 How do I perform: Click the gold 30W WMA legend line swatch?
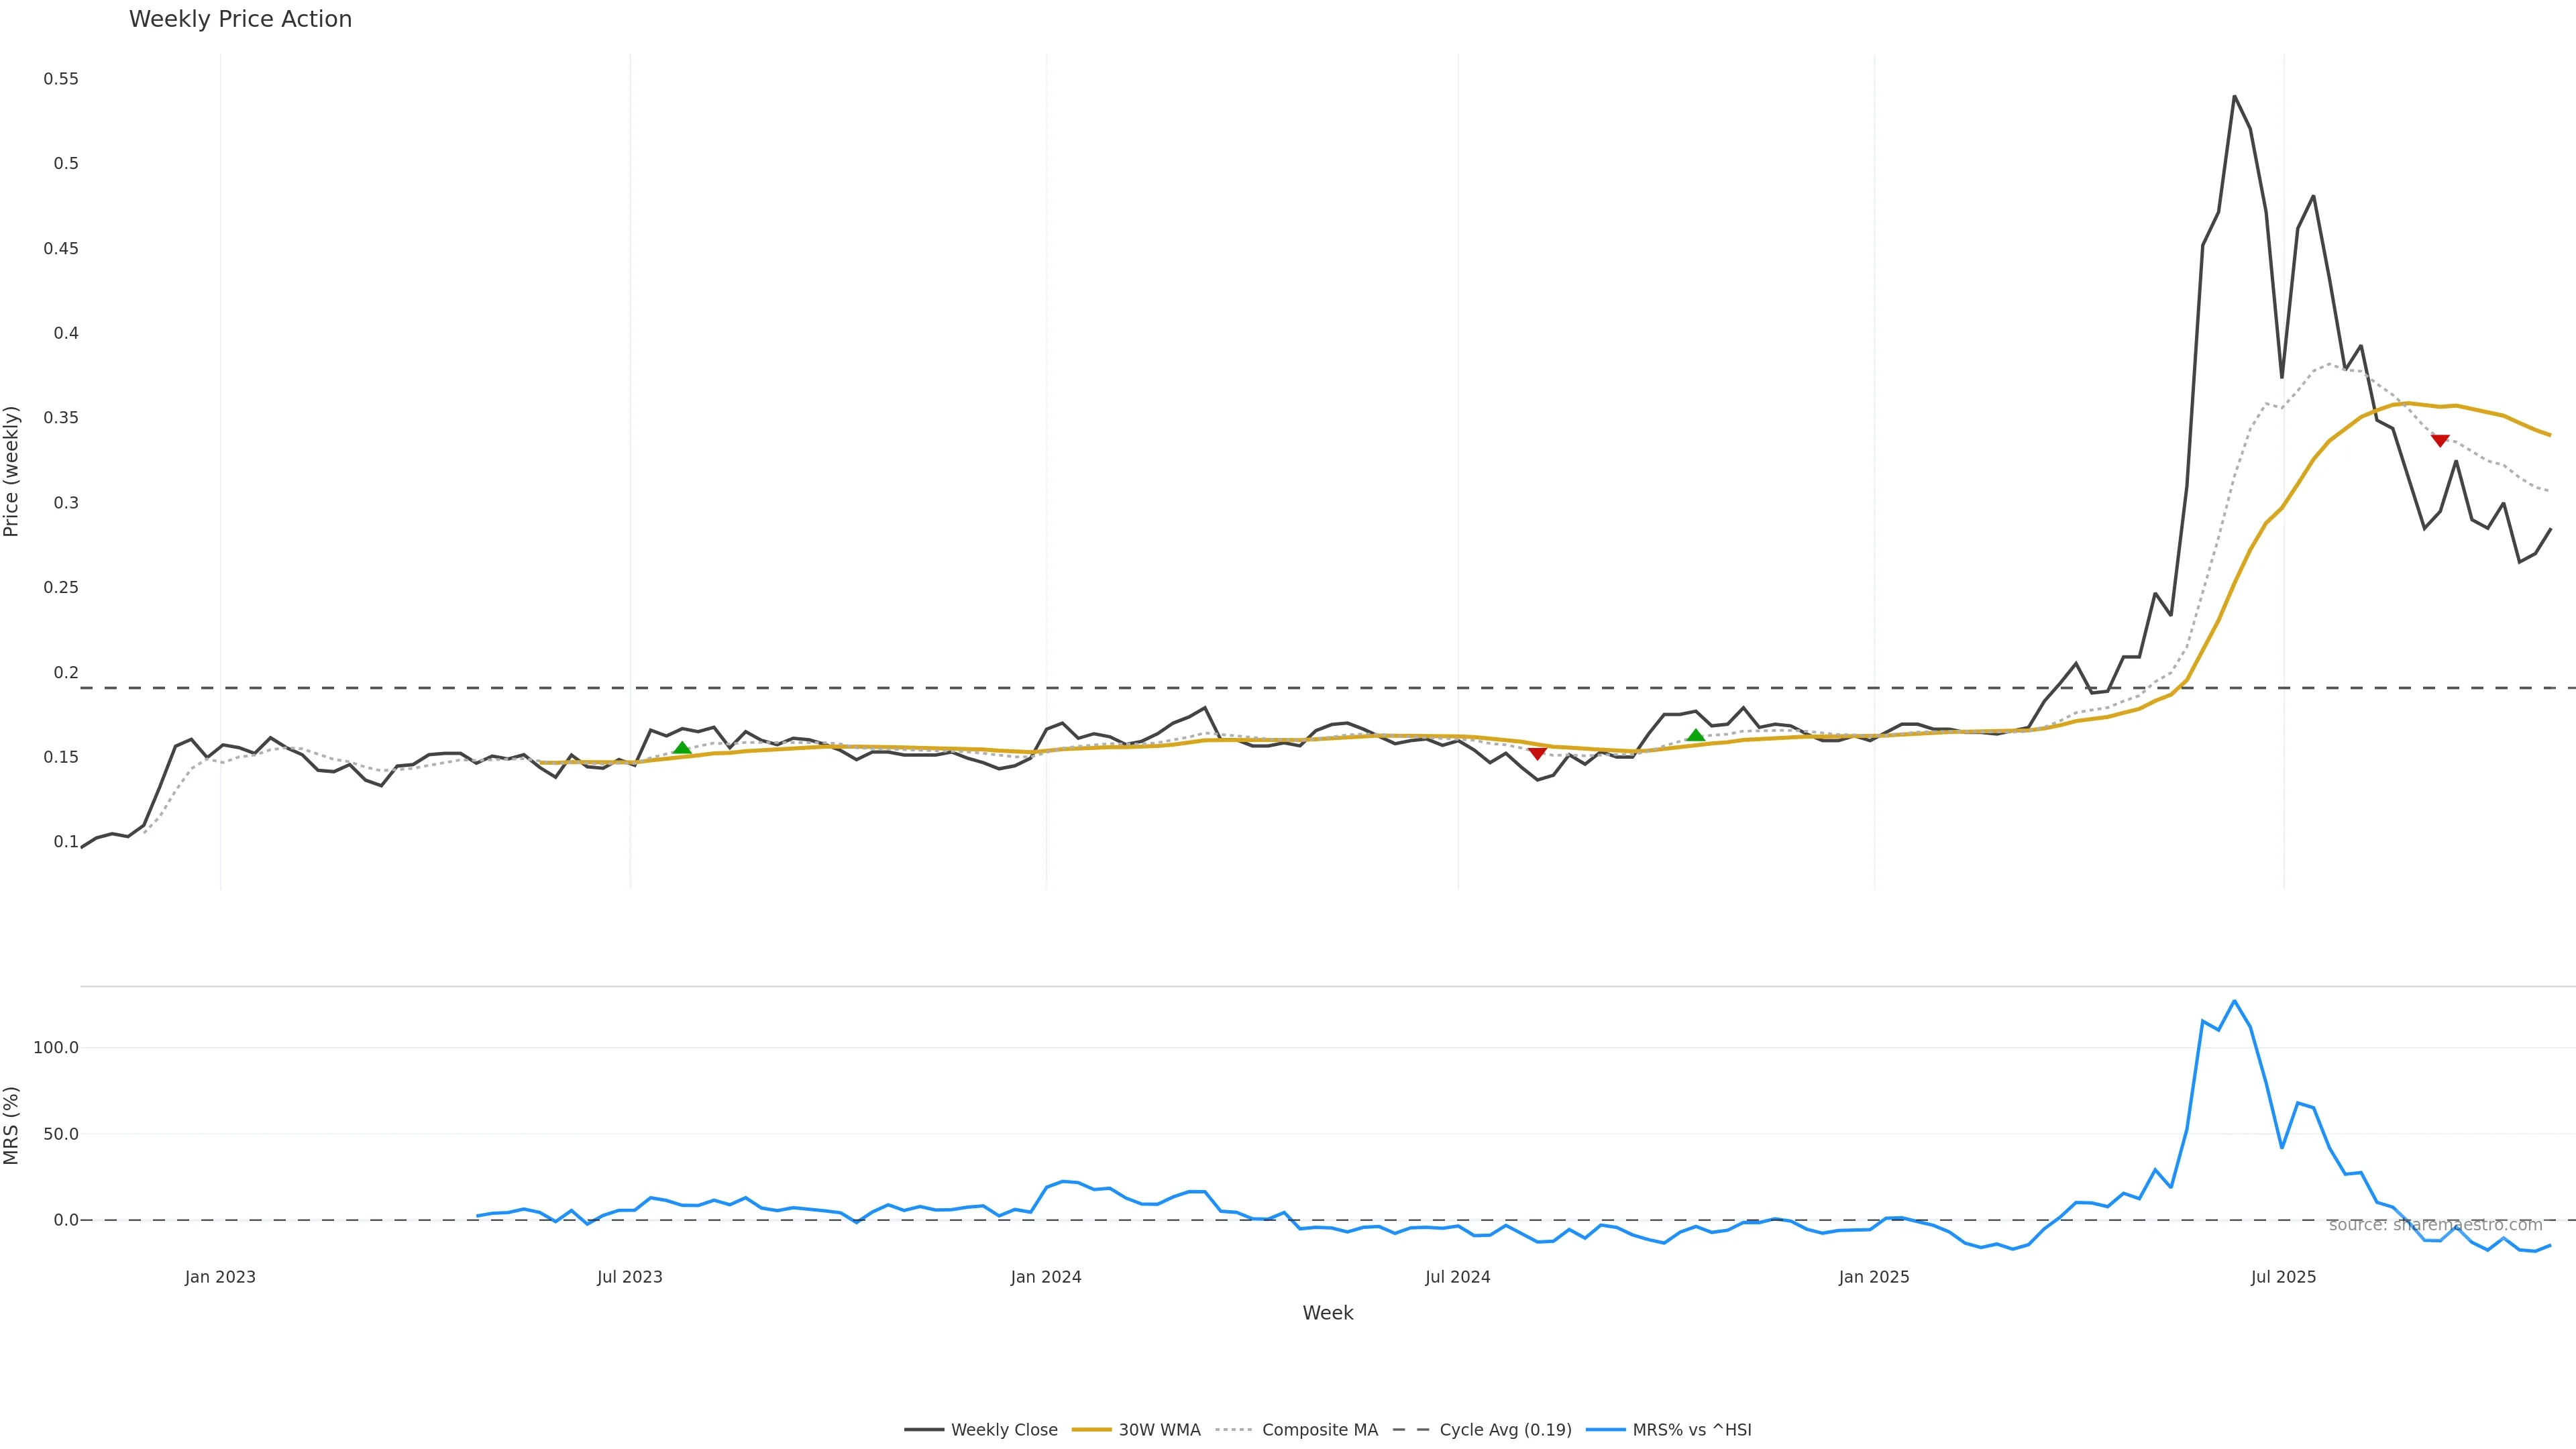tap(1091, 1430)
